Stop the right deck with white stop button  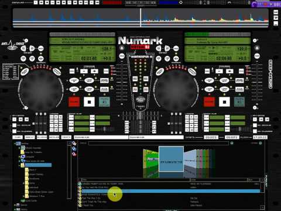click(224, 102)
